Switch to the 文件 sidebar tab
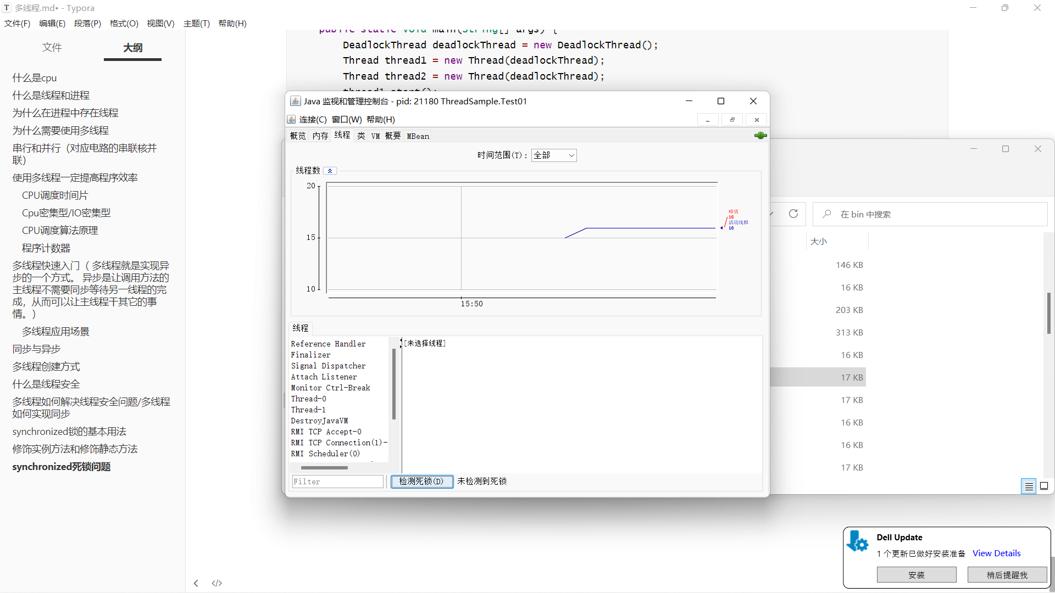Image resolution: width=1055 pixels, height=593 pixels. tap(52, 48)
